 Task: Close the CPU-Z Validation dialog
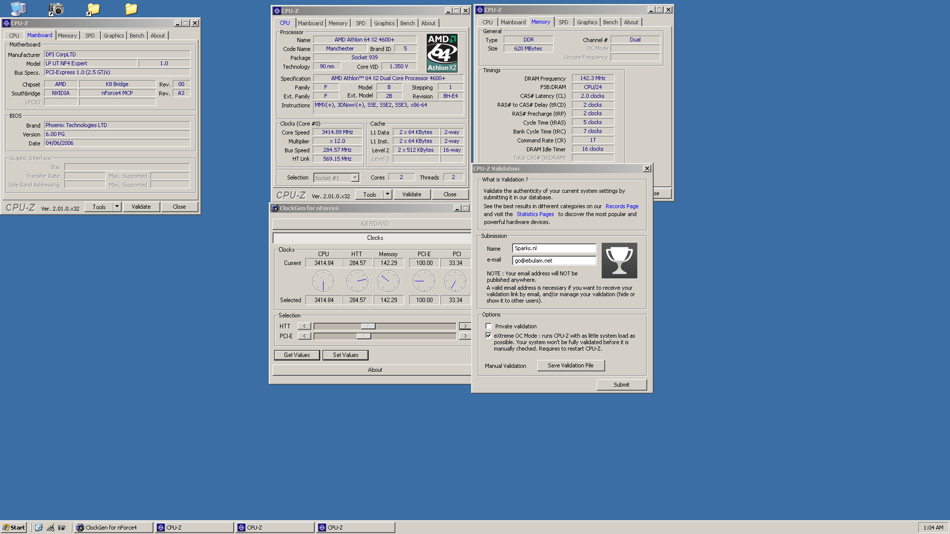coord(647,169)
